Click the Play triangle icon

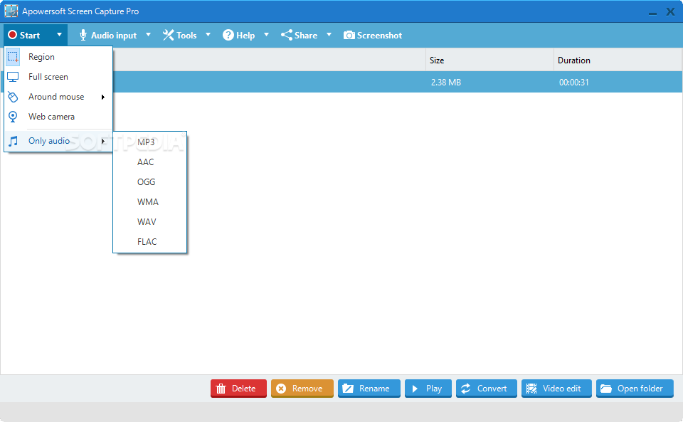415,389
